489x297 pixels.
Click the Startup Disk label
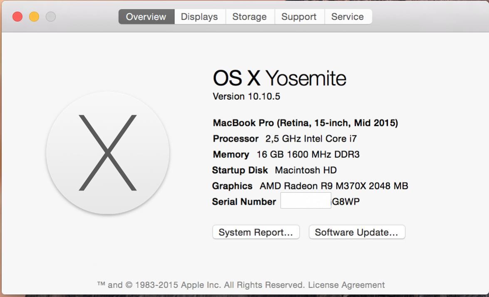(x=240, y=170)
